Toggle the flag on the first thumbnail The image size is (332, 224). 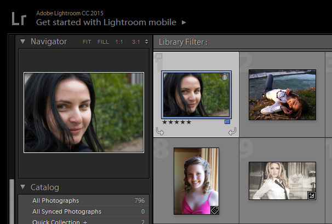pos(159,57)
